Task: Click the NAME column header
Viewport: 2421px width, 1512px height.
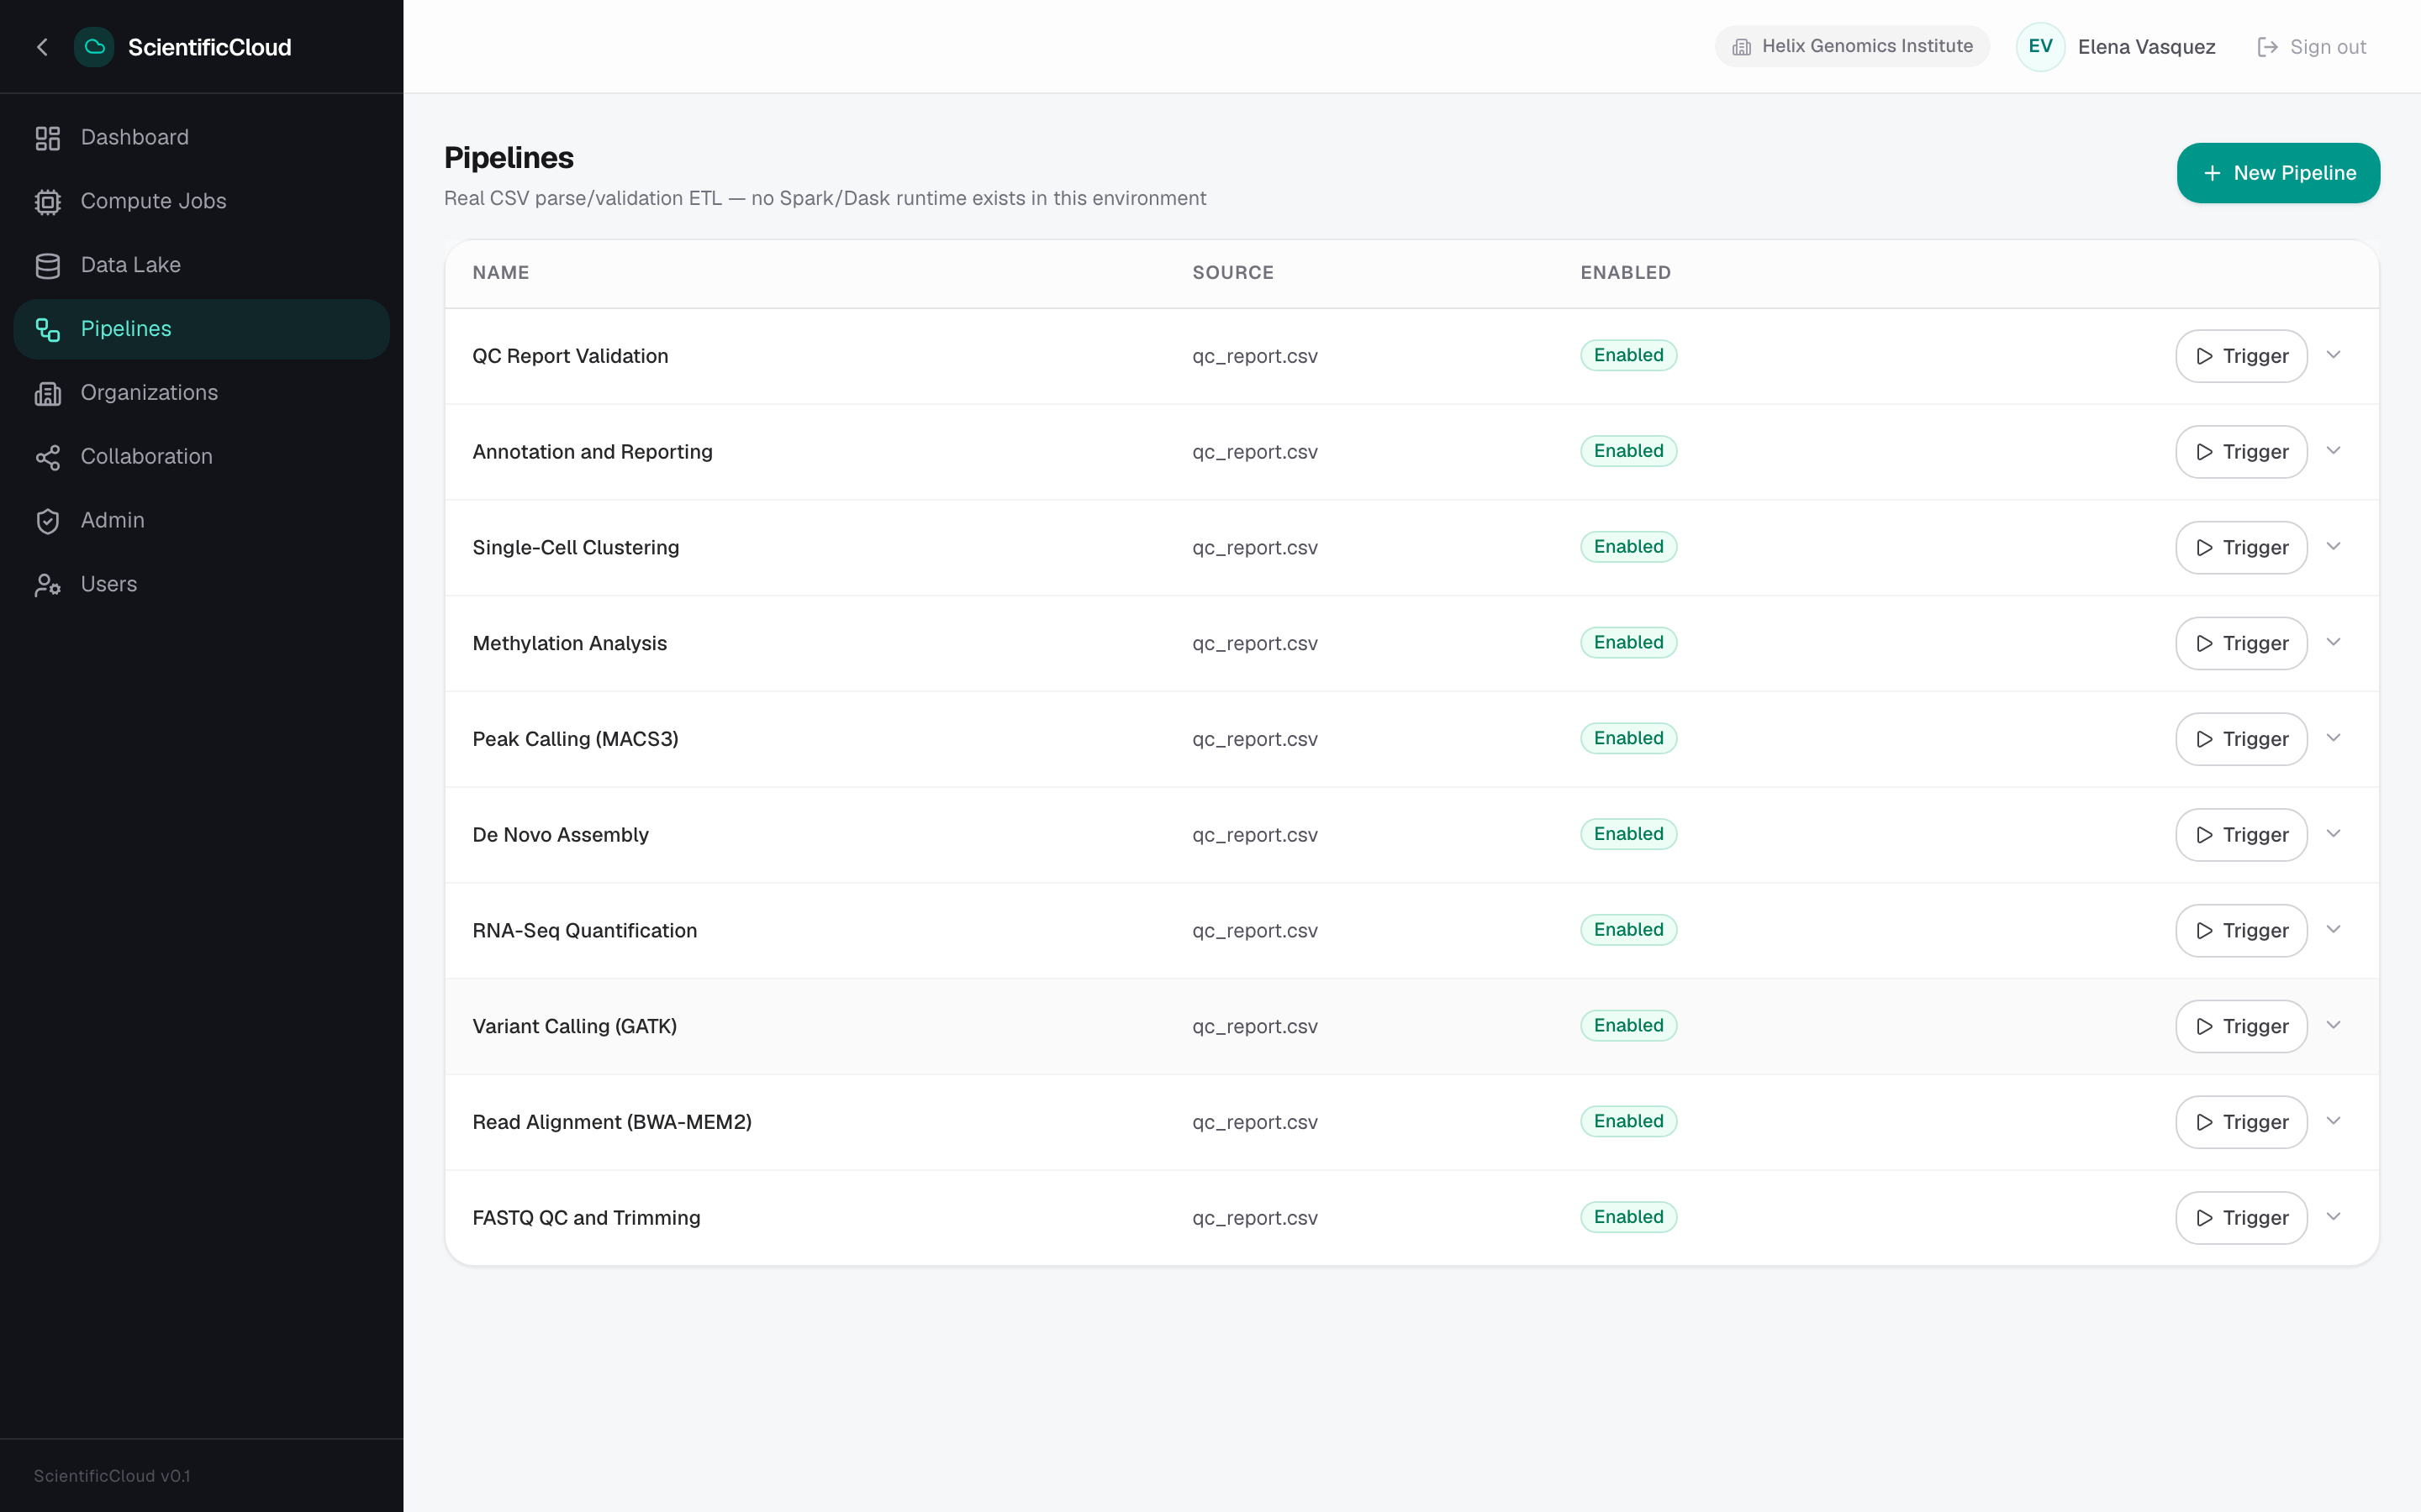Action: tap(500, 273)
